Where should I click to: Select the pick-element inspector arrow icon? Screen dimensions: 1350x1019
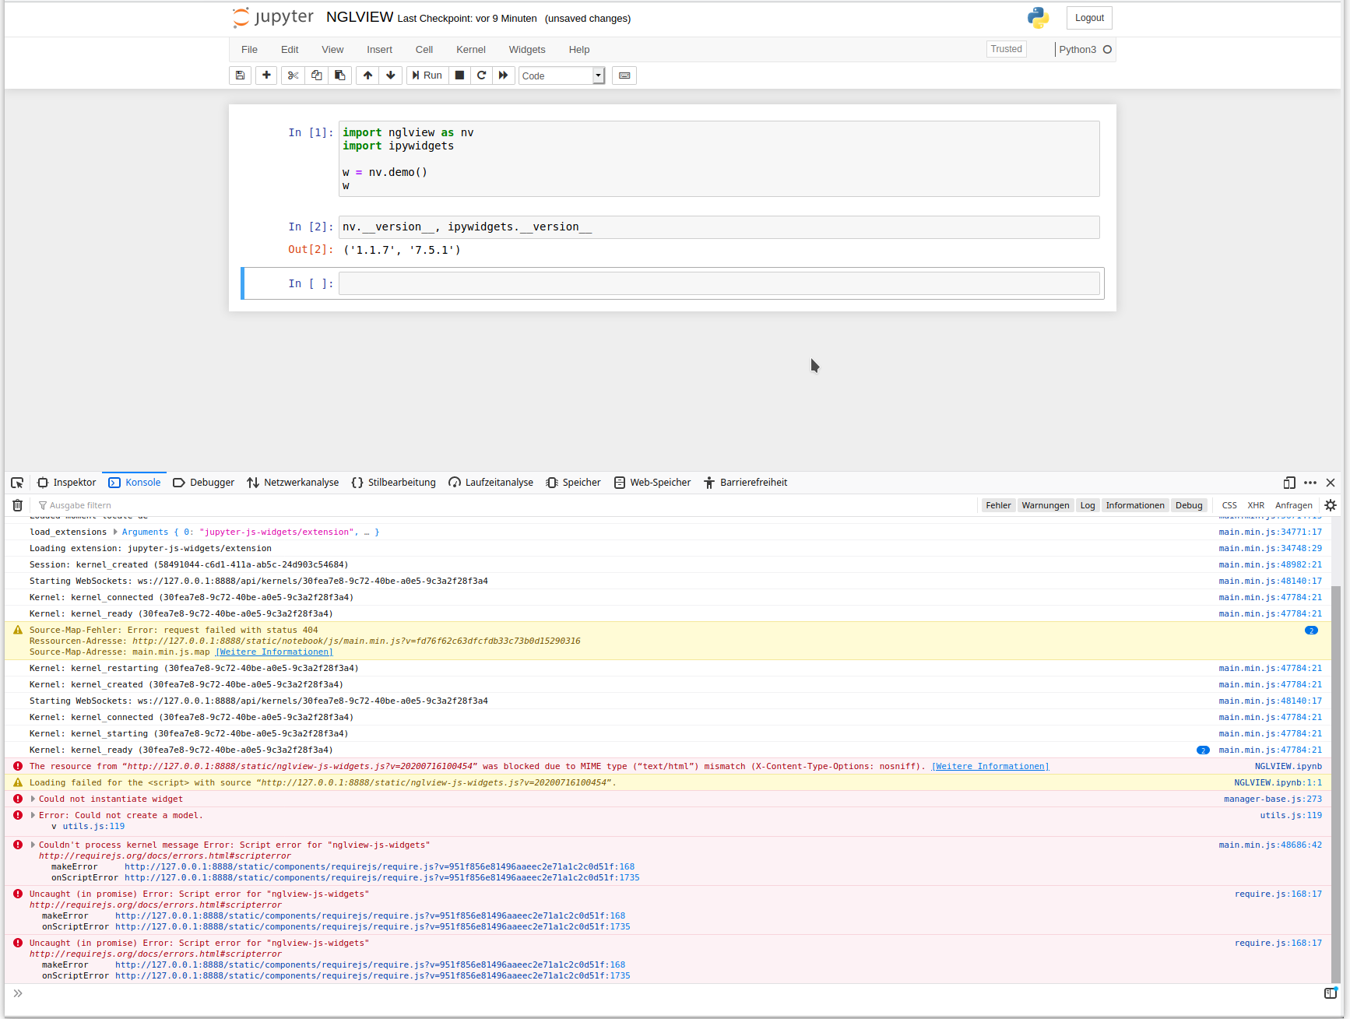(x=16, y=483)
